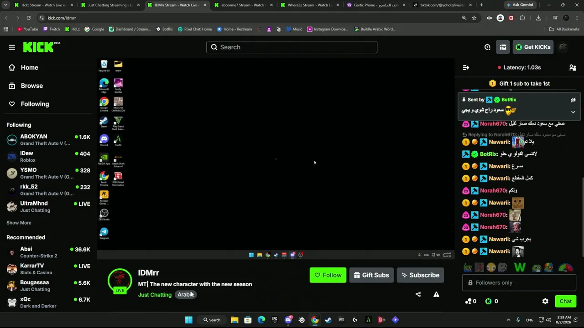Viewport: 584px width, 328px height.
Task: Switch to Gartic Phone tab
Action: pyautogui.click(x=376, y=5)
